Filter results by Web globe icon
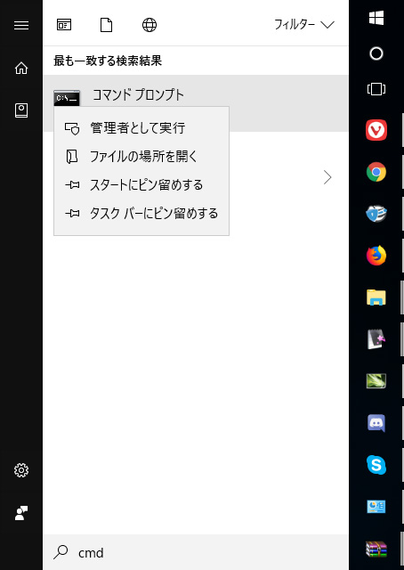 click(149, 25)
